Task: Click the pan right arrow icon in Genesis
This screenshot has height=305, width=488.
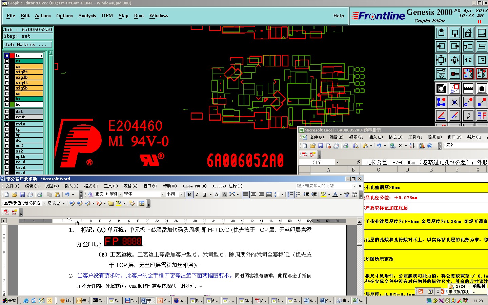Action: pos(454,46)
